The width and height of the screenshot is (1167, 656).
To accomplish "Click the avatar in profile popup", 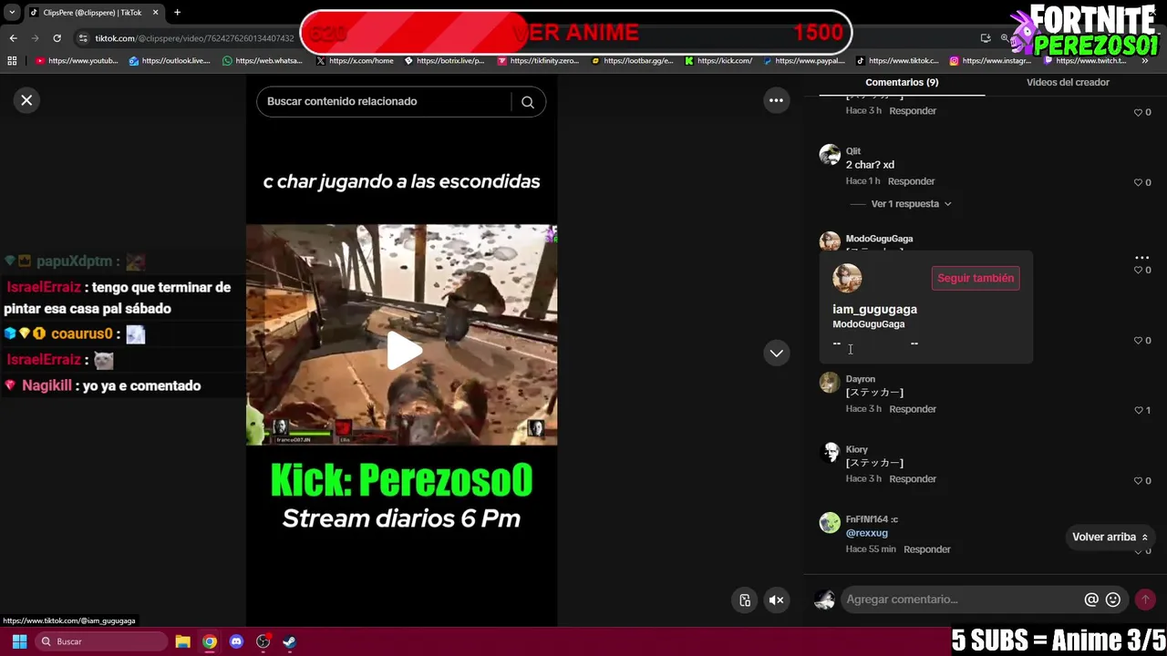I will 847,278.
